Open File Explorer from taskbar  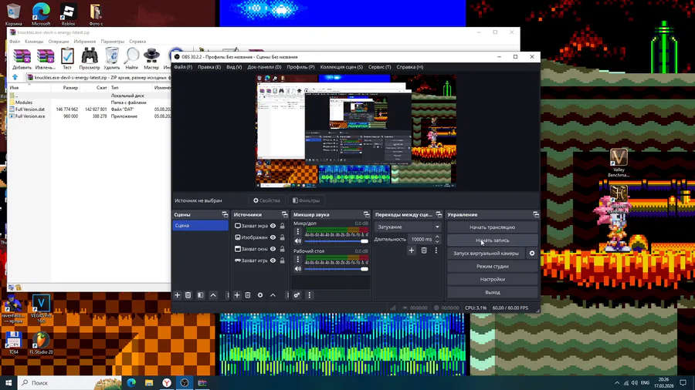coord(149,382)
